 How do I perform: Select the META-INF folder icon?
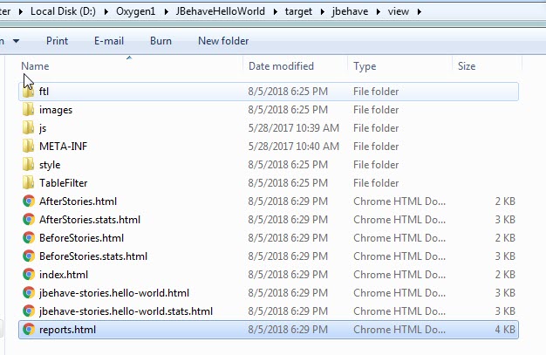(28, 147)
